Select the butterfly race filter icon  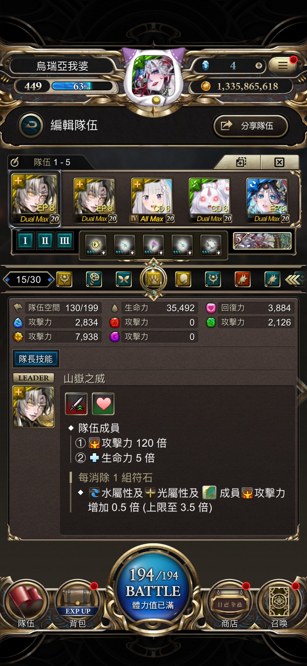pos(124,279)
